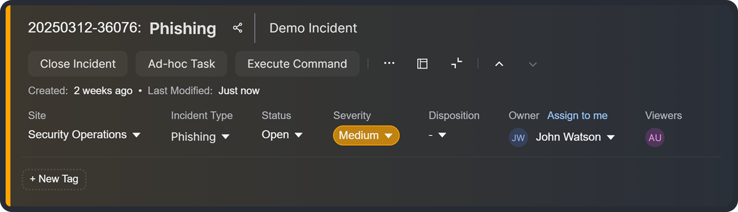Screen dimensions: 738x212
Task: Open the Medium severity selector
Action: (366, 135)
